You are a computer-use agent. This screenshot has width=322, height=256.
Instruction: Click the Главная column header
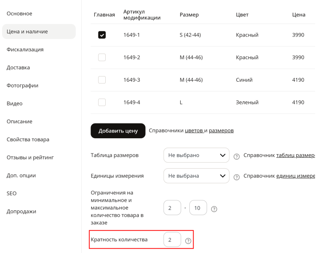click(x=104, y=15)
